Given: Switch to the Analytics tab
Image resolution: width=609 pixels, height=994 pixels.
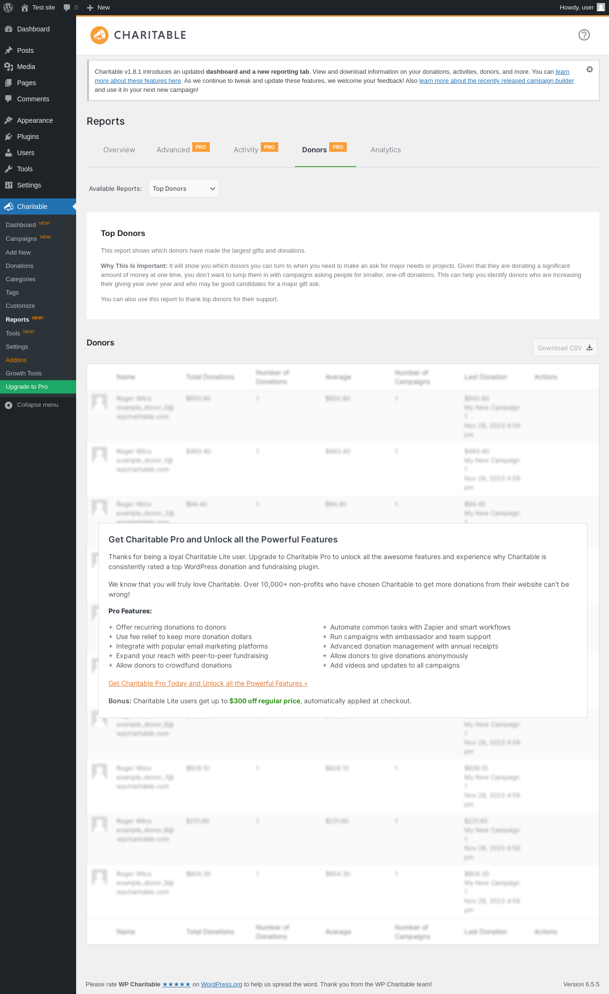Looking at the screenshot, I should (386, 150).
